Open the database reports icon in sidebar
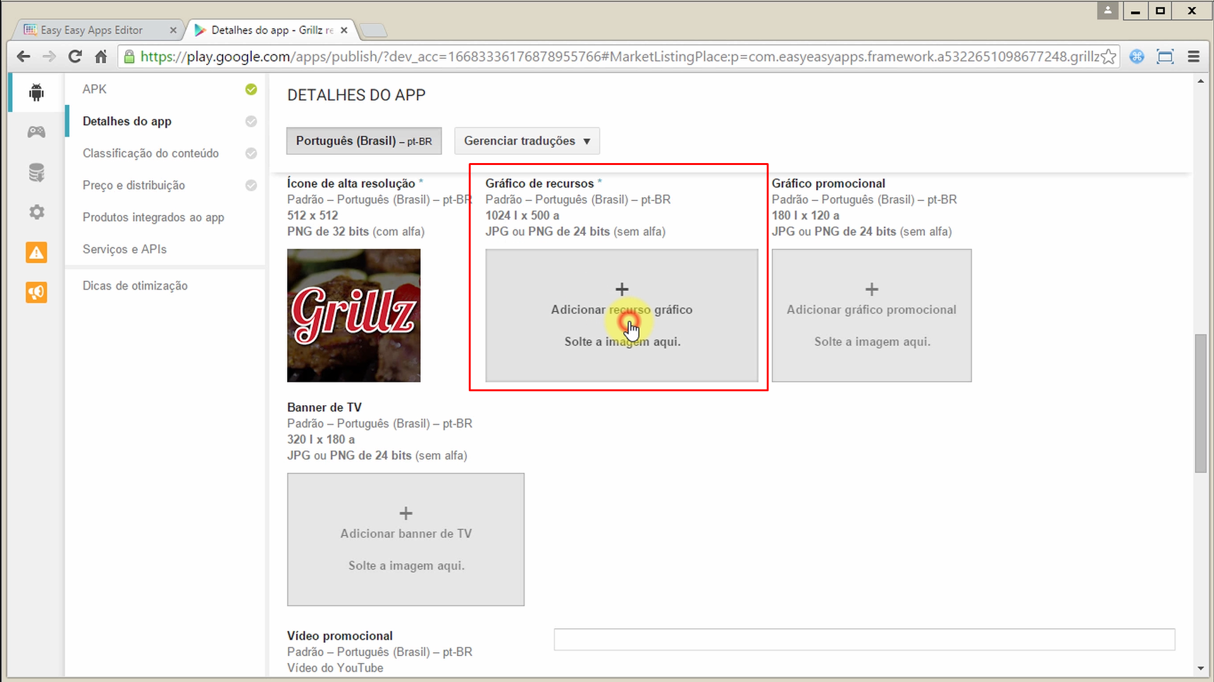 [36, 172]
